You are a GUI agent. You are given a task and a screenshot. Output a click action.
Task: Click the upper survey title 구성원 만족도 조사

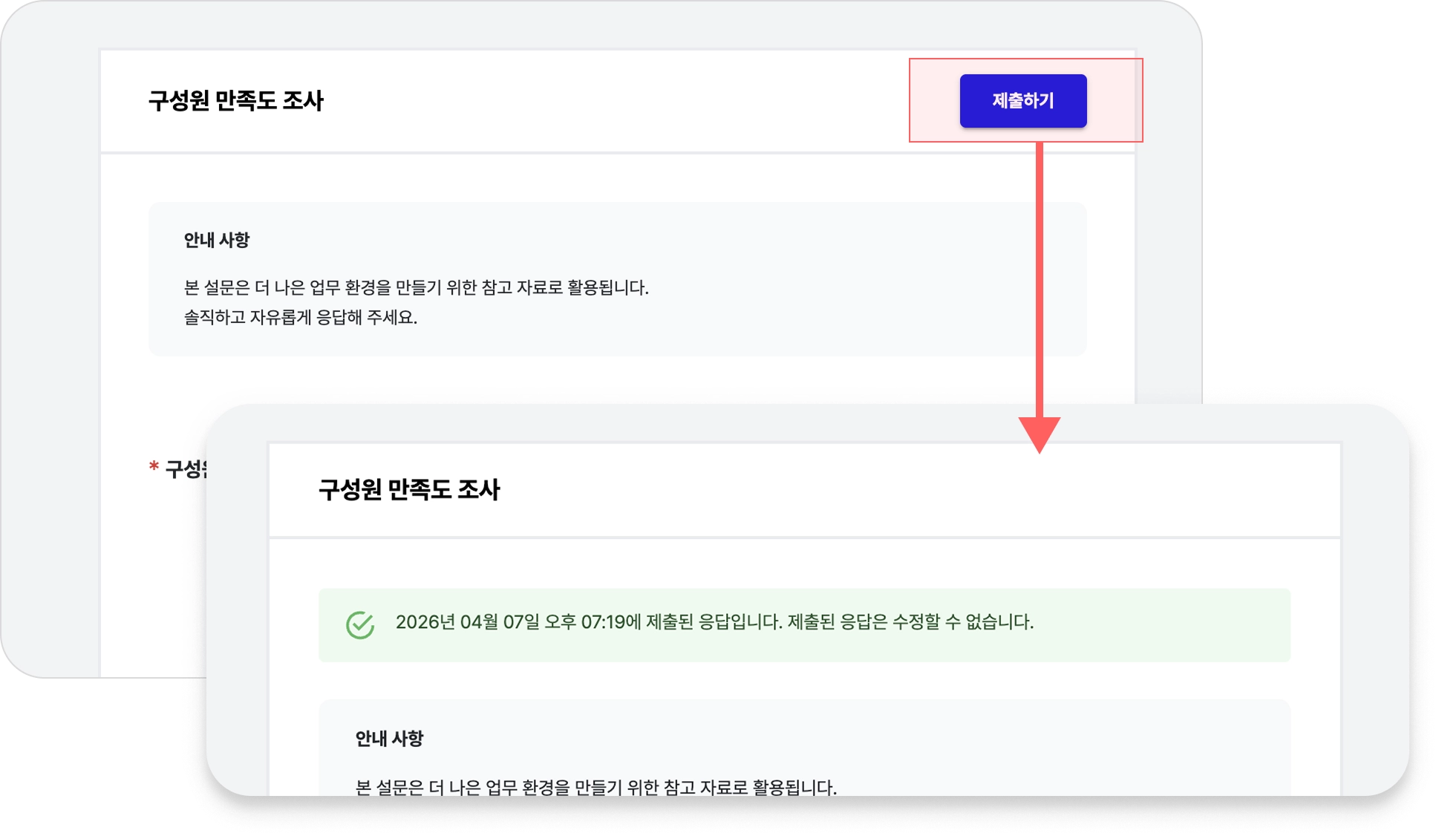pyautogui.click(x=235, y=101)
